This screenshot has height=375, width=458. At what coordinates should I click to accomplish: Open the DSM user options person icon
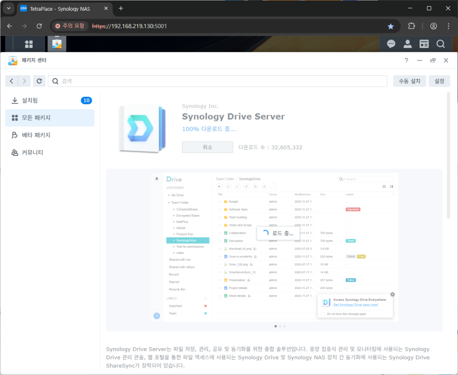tap(407, 44)
